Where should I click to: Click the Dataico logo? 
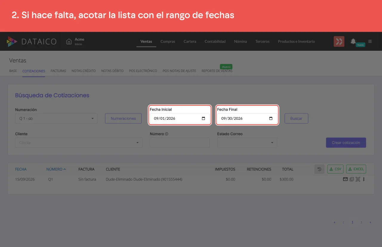click(31, 42)
